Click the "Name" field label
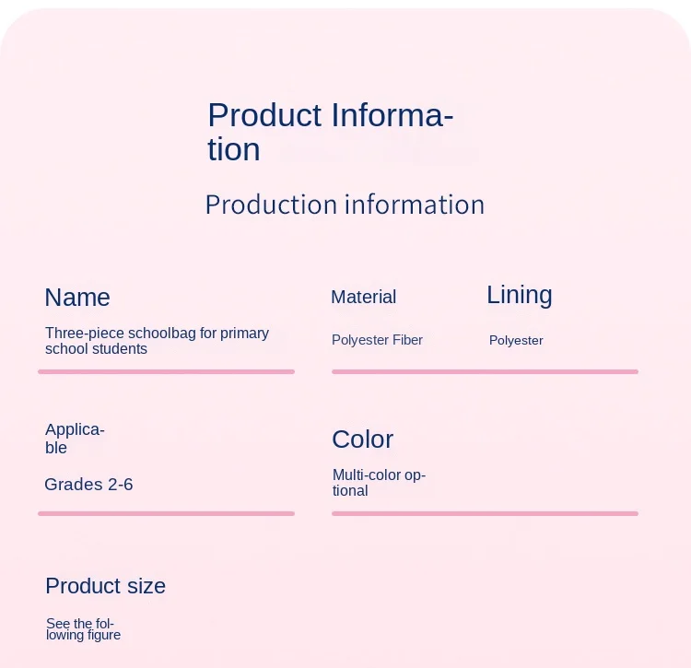Viewport: 691px width, 668px height. tap(77, 298)
